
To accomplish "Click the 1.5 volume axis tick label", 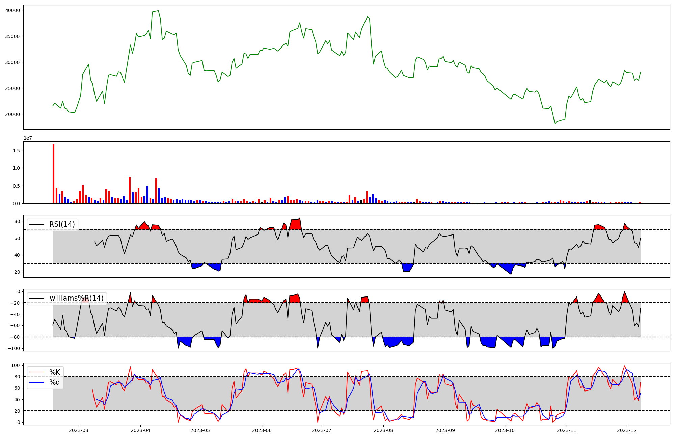I will [x=16, y=151].
